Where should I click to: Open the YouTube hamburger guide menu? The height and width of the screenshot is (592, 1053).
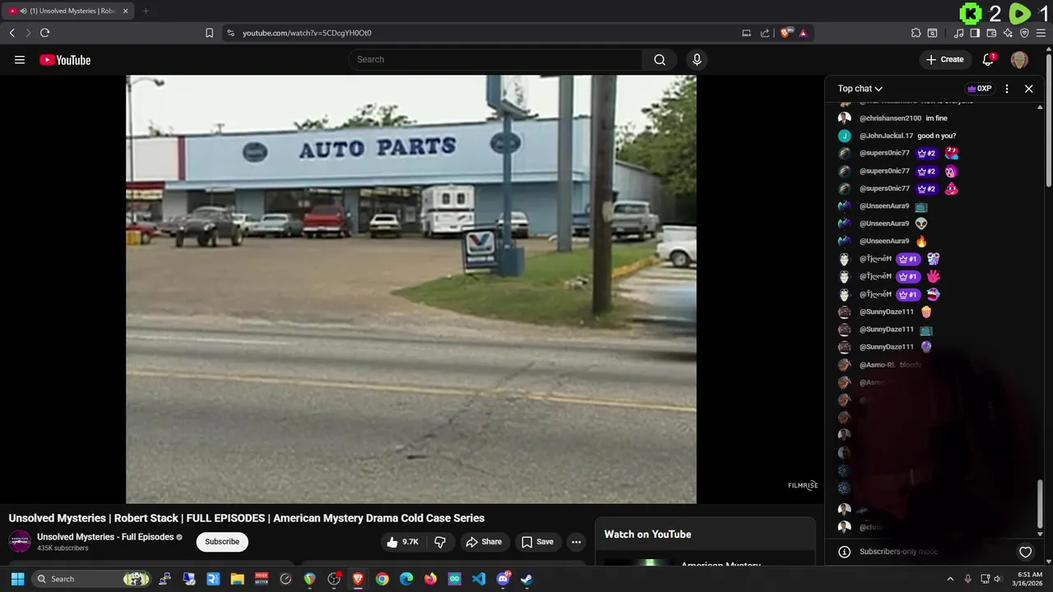pos(20,59)
